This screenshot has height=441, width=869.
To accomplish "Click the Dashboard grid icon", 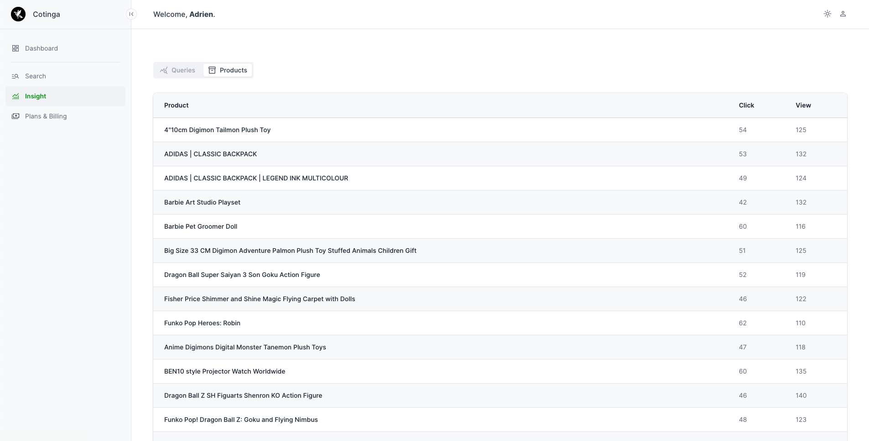I will (16, 48).
